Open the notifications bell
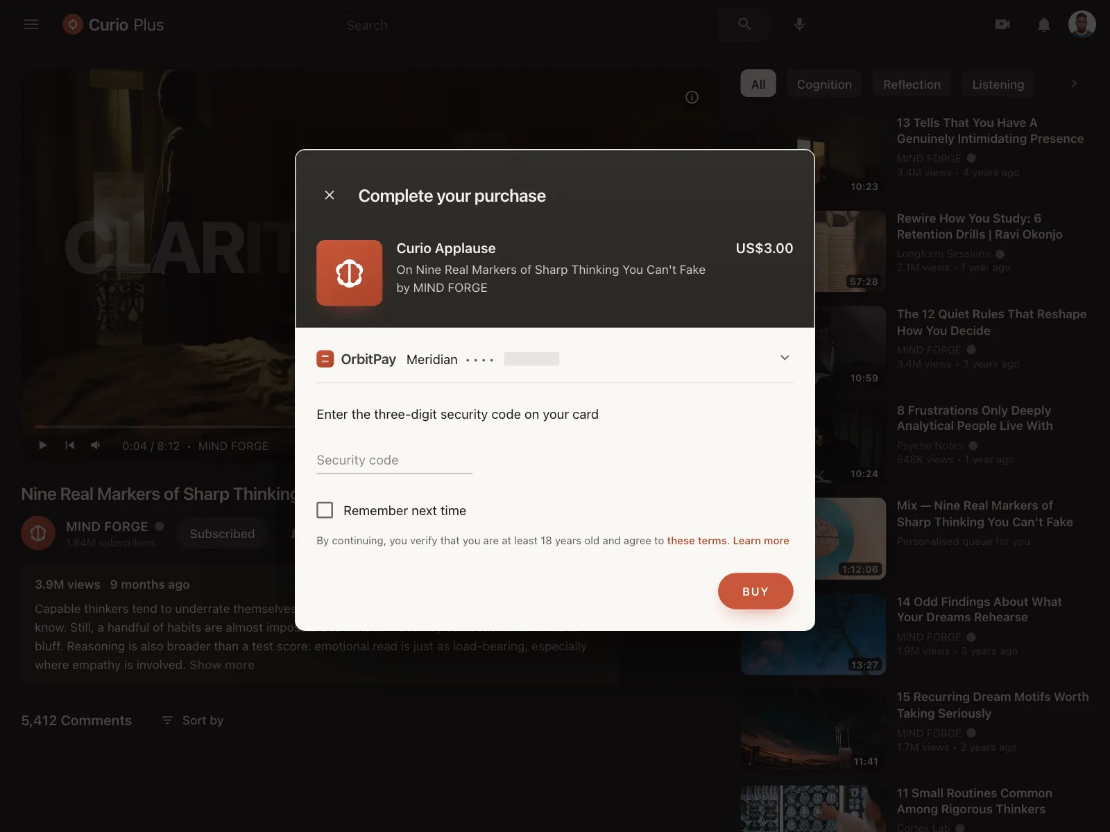 1043,25
